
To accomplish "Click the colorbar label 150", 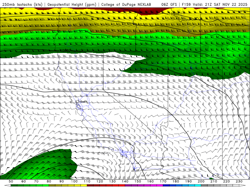I will [x=138, y=181].
